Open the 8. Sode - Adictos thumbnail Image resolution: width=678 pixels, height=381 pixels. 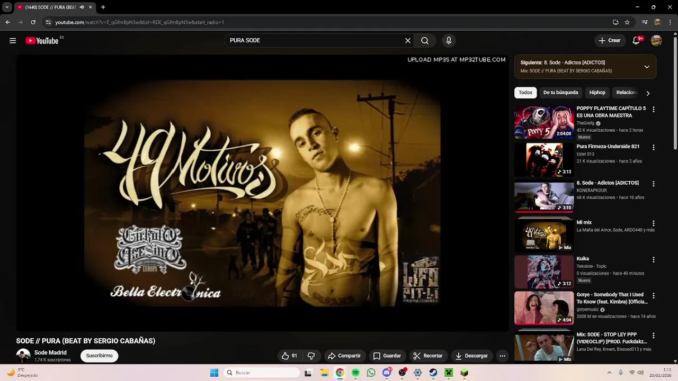click(x=544, y=196)
